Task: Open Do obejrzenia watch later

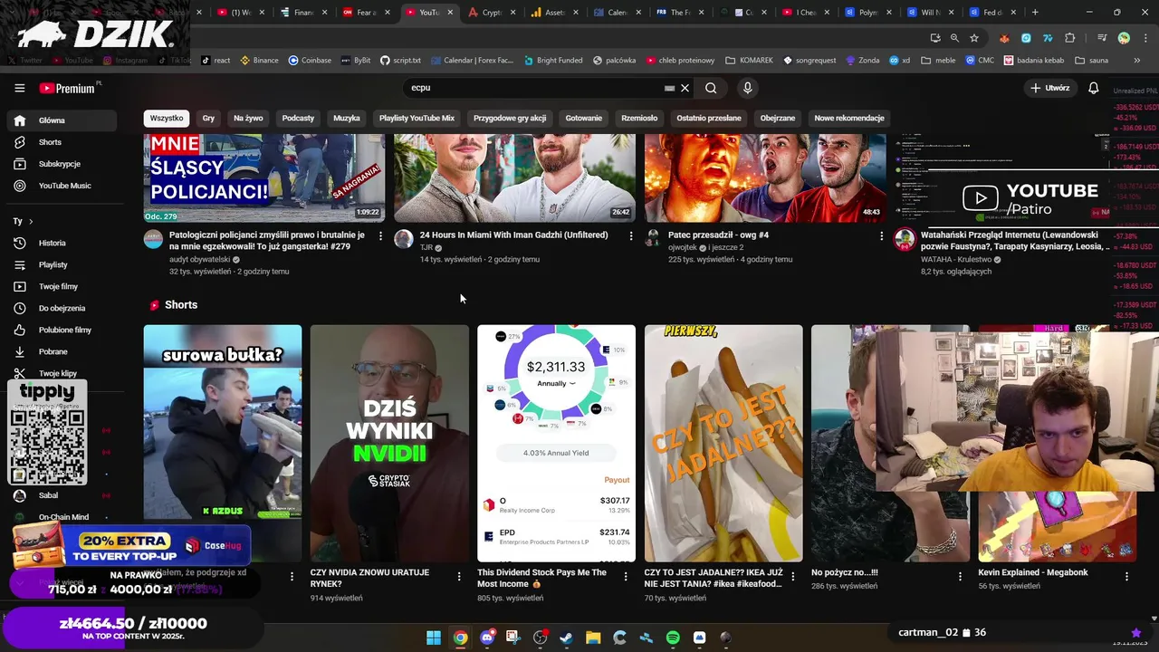Action: click(60, 308)
